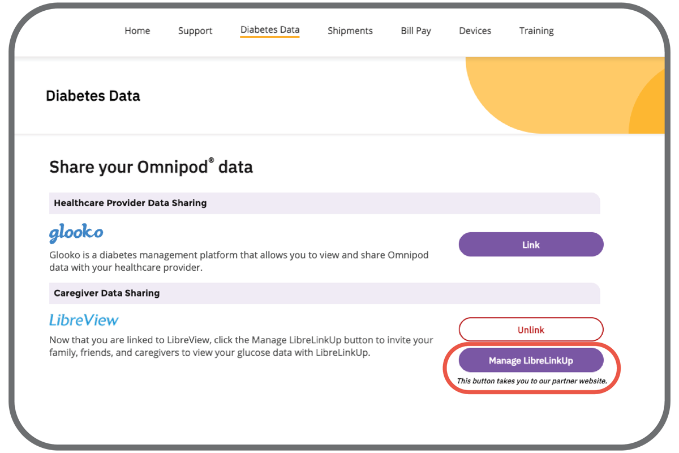This screenshot has width=679, height=453.
Task: Go to the Home tab
Action: click(x=137, y=31)
